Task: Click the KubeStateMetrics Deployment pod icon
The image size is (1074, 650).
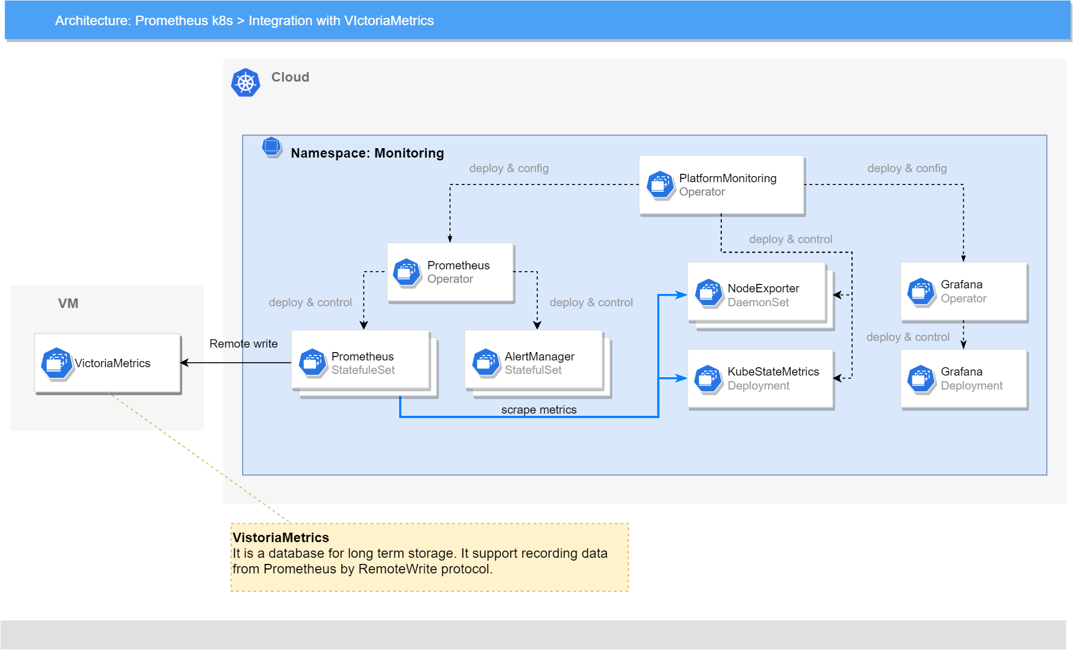Action: (708, 379)
